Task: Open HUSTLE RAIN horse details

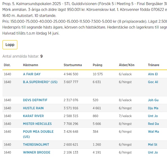Action: point(33,108)
